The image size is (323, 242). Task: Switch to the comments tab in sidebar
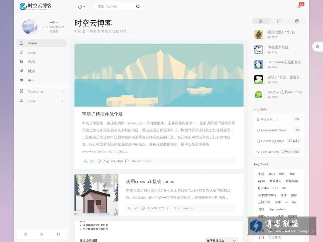pos(279,21)
